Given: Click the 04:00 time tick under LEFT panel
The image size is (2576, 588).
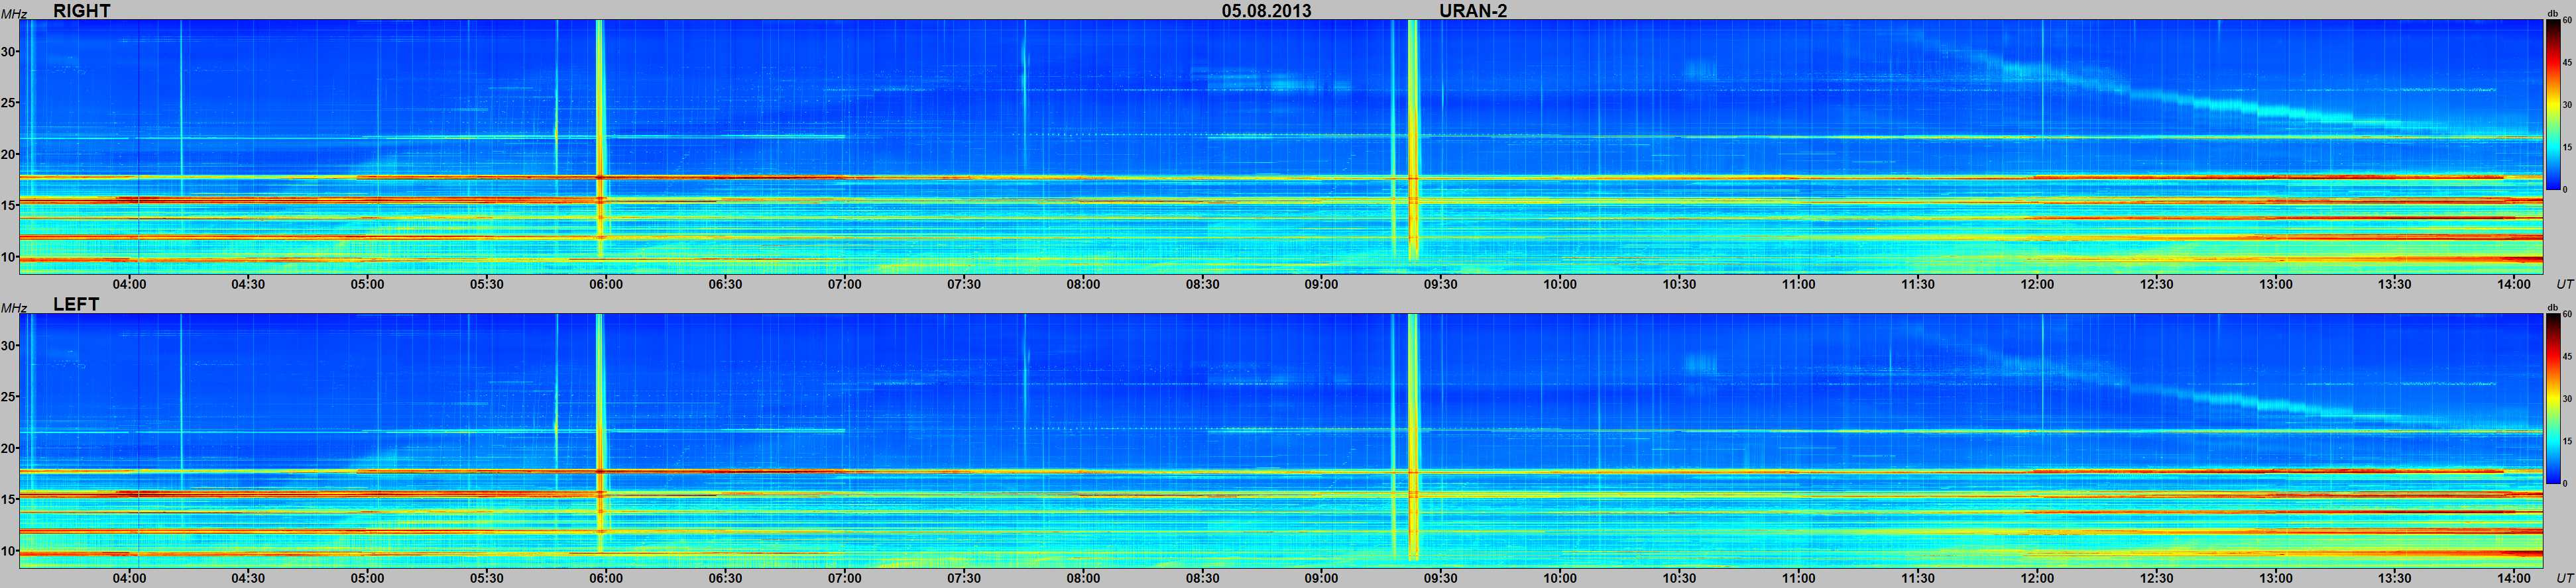Looking at the screenshot, I should point(129,578).
